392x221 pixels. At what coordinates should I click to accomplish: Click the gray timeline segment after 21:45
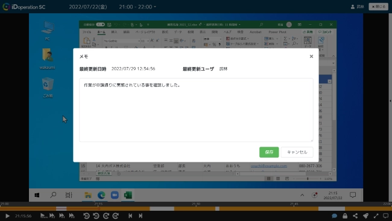point(332,208)
